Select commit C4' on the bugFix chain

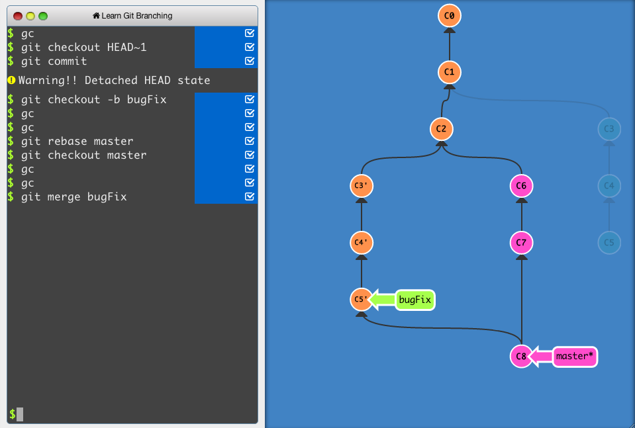pyautogui.click(x=361, y=243)
